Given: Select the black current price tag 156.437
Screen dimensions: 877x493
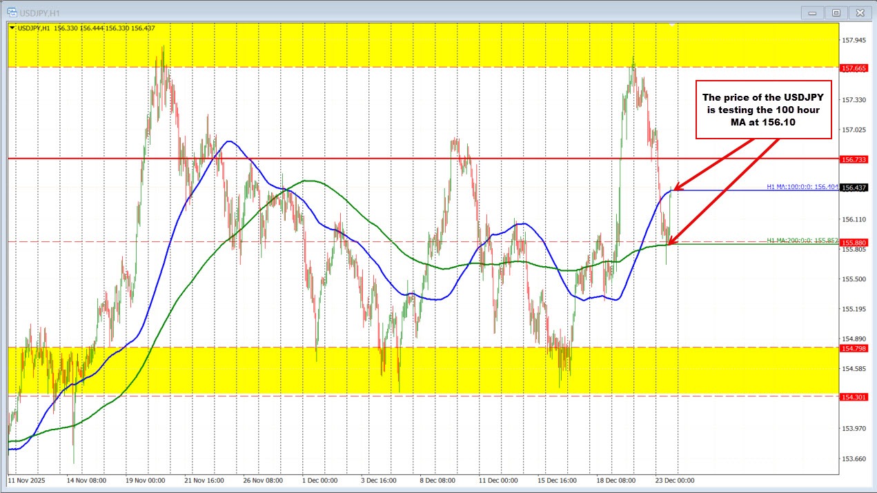Looking at the screenshot, I should [854, 187].
